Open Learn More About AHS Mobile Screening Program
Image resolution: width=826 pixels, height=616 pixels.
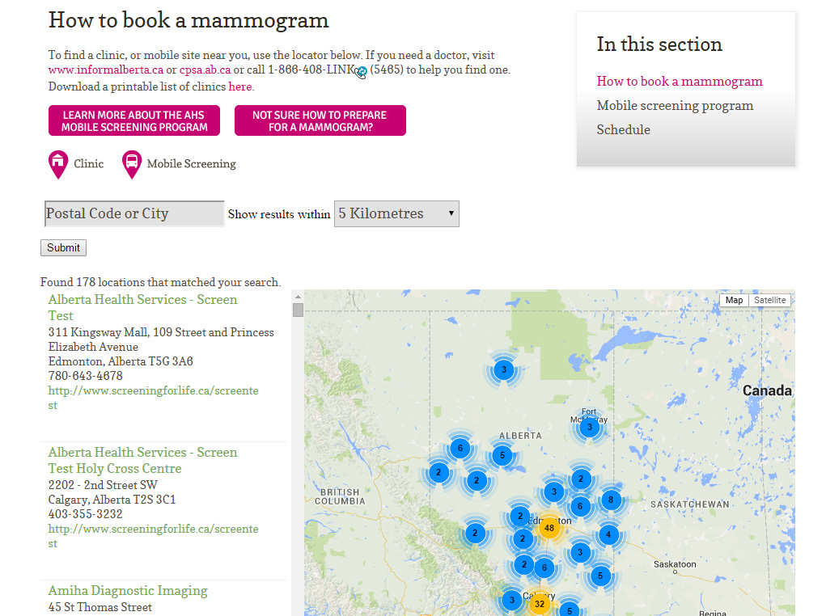134,120
